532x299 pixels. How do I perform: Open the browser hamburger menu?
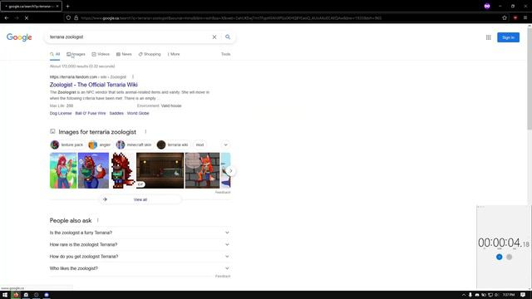pos(525,17)
